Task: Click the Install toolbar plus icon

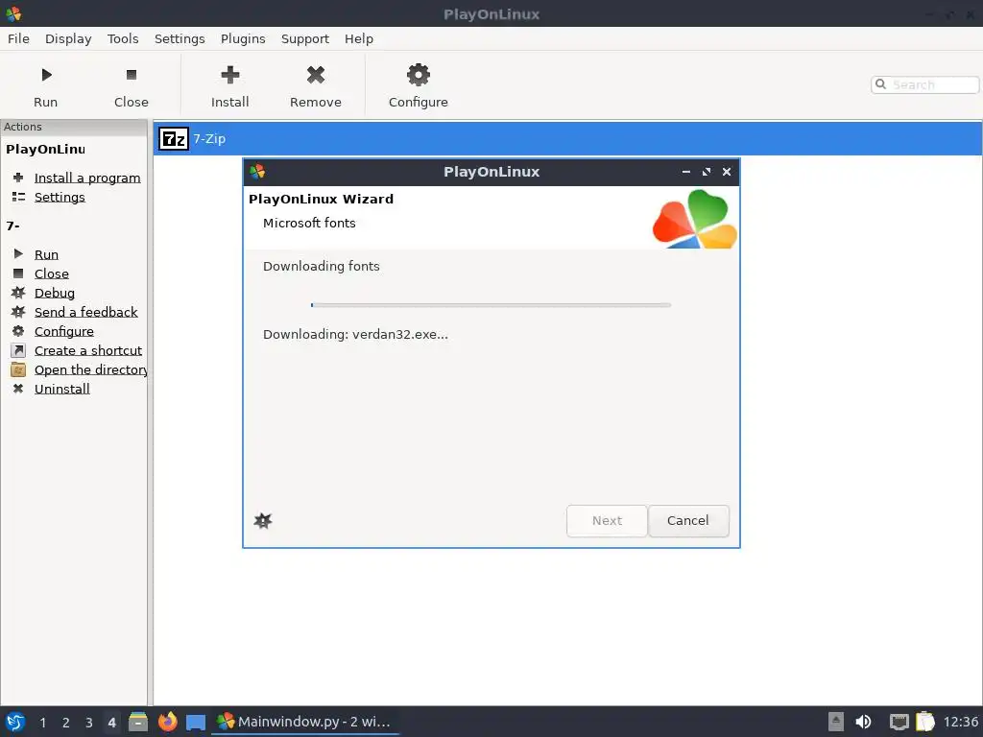Action: click(230, 75)
